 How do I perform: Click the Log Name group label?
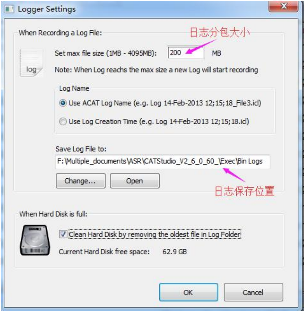[x=74, y=89]
